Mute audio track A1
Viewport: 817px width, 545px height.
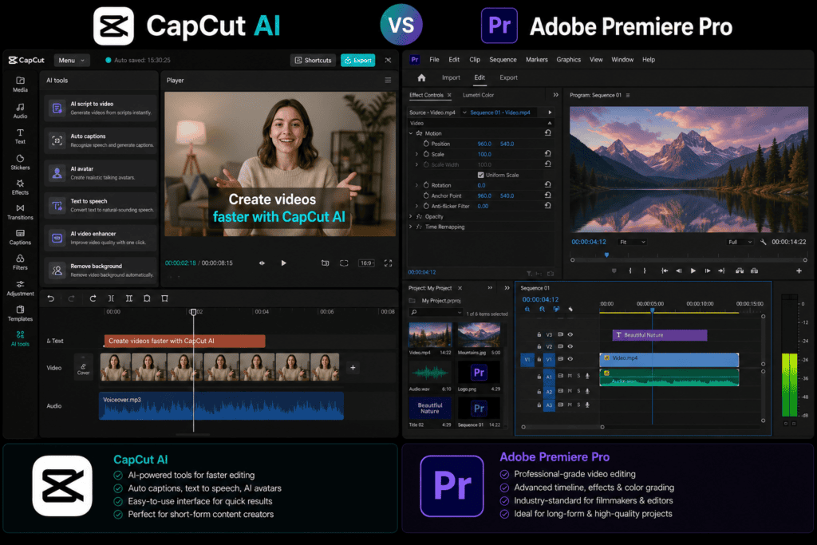pos(570,376)
